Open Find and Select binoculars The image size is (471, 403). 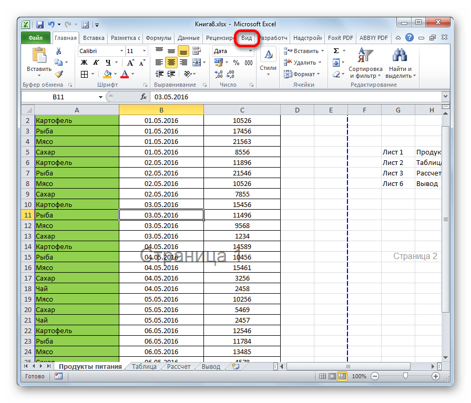click(x=400, y=63)
